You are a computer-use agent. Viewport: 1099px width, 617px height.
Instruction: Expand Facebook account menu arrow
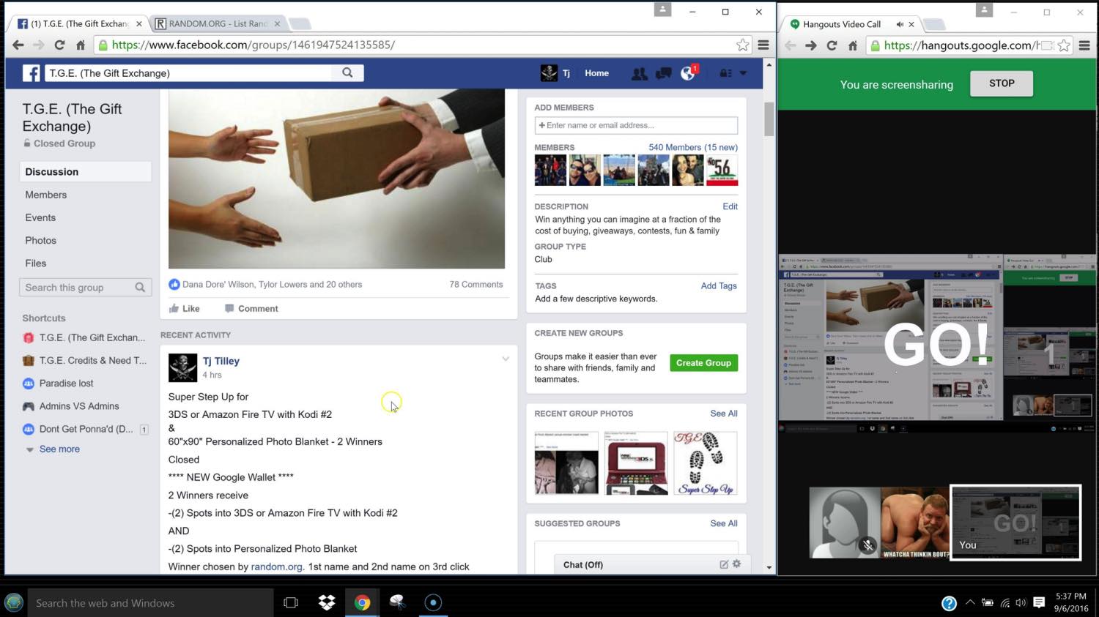(743, 73)
